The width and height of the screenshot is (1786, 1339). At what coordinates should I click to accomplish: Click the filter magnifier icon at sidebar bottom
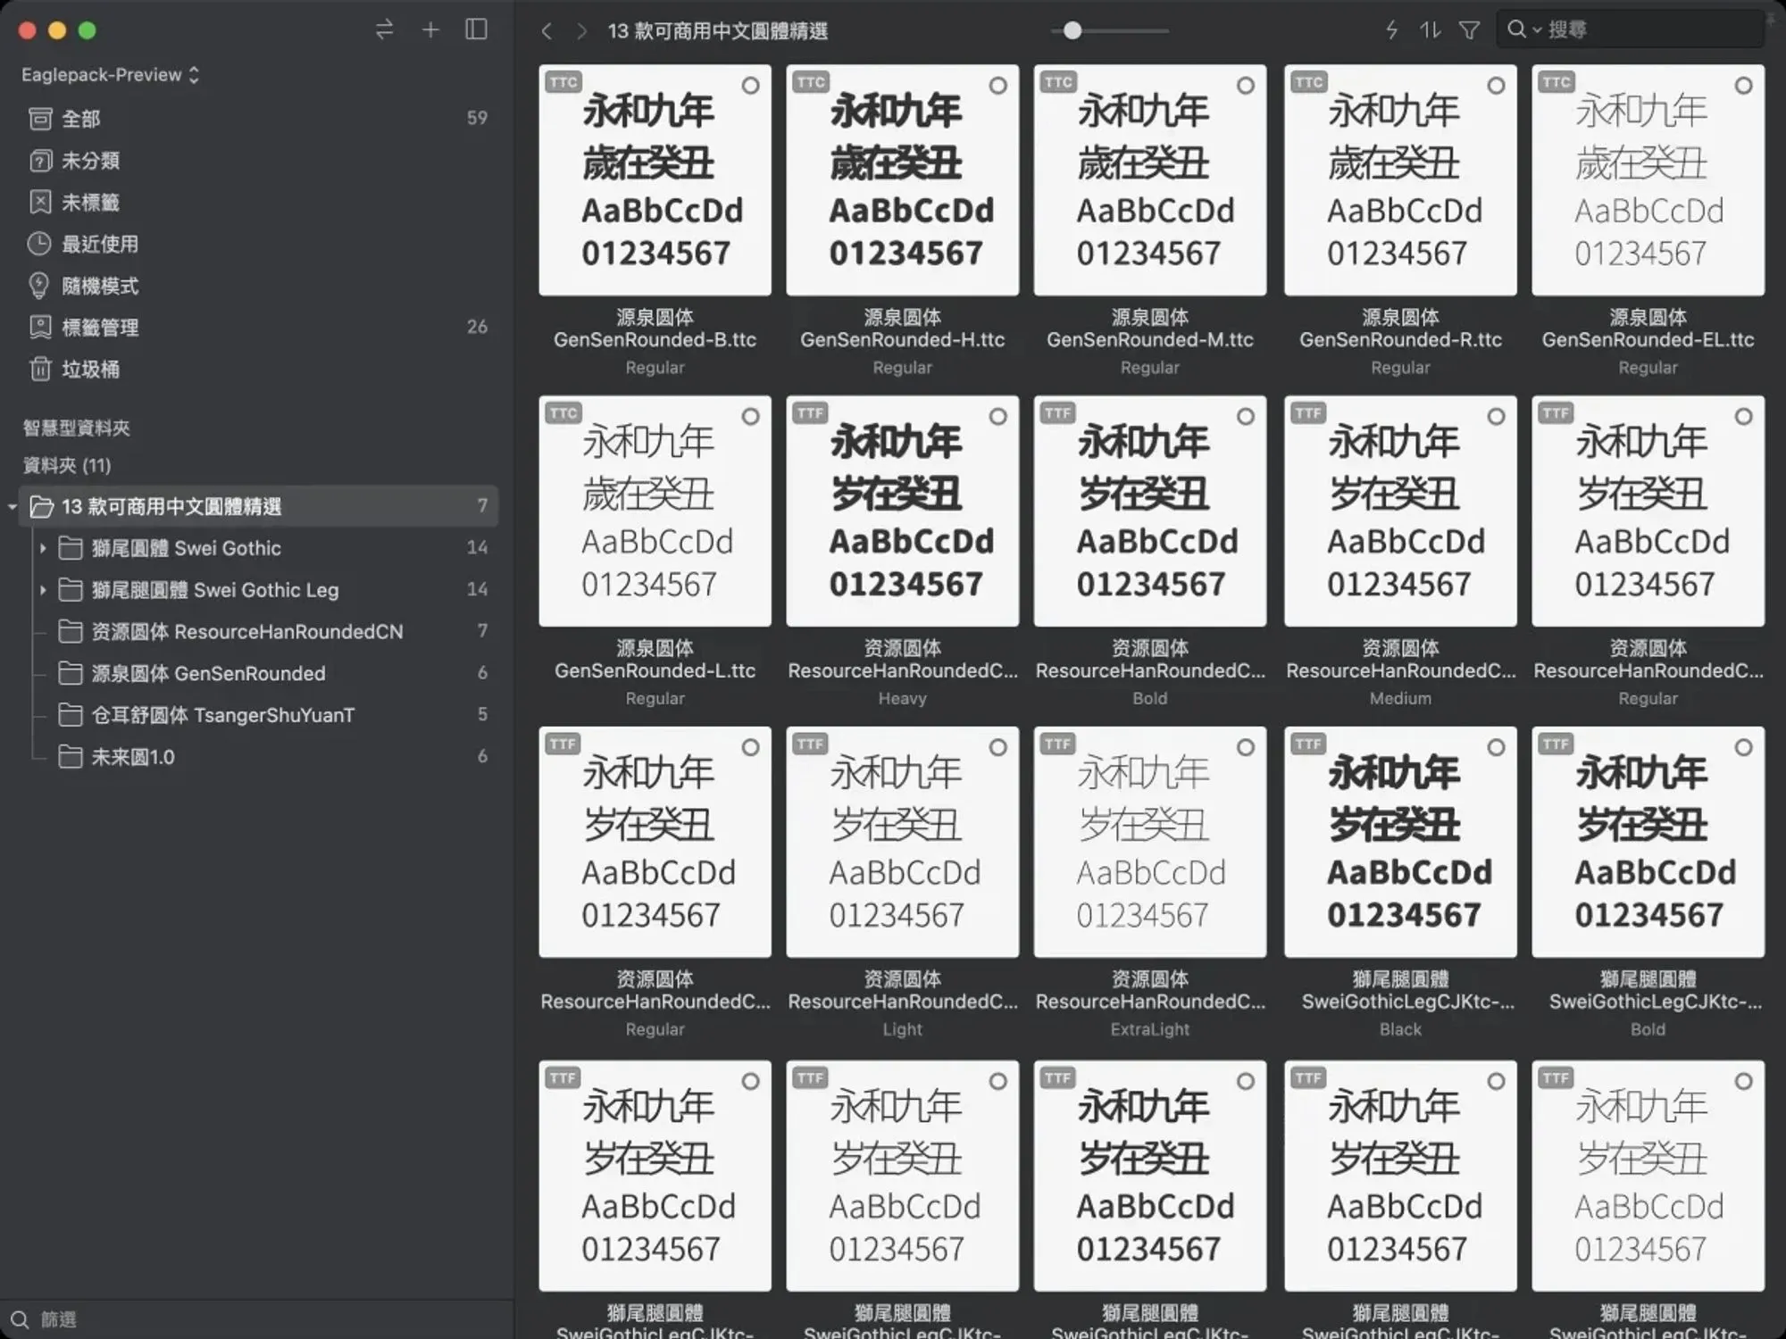click(x=20, y=1319)
